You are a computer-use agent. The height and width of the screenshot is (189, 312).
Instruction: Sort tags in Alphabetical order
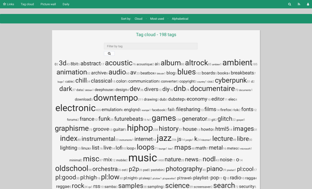point(180,19)
